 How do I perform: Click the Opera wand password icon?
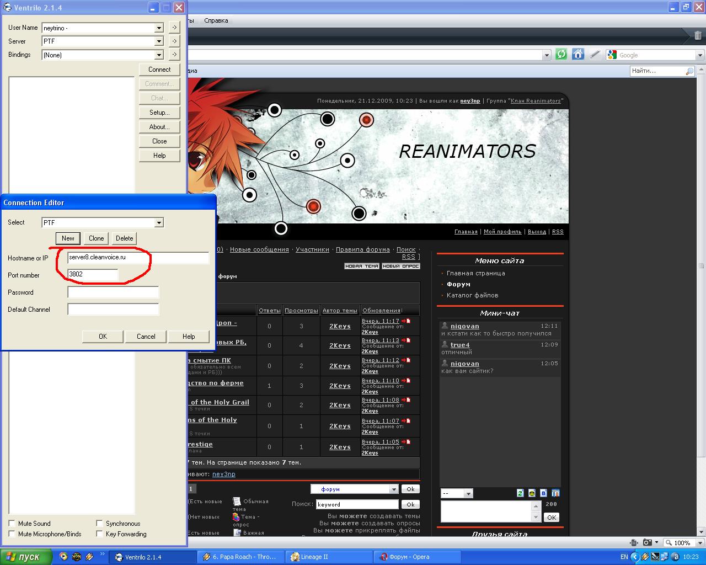pos(594,54)
